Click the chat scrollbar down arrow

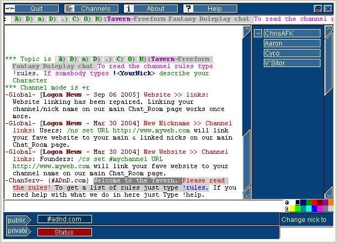pos(247,193)
